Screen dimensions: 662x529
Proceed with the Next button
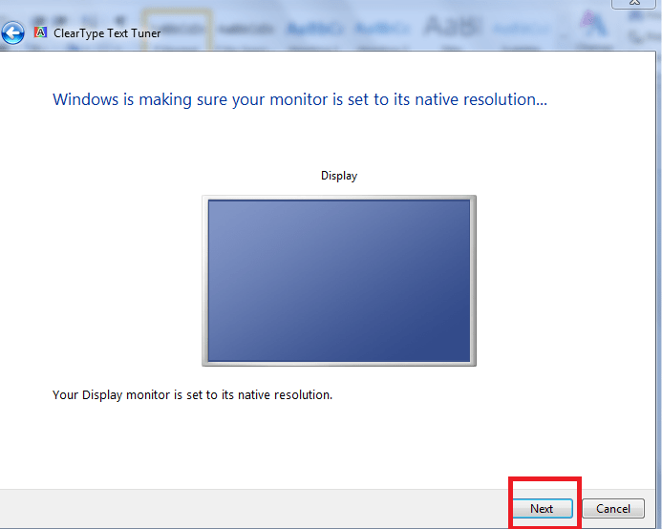[x=543, y=508]
